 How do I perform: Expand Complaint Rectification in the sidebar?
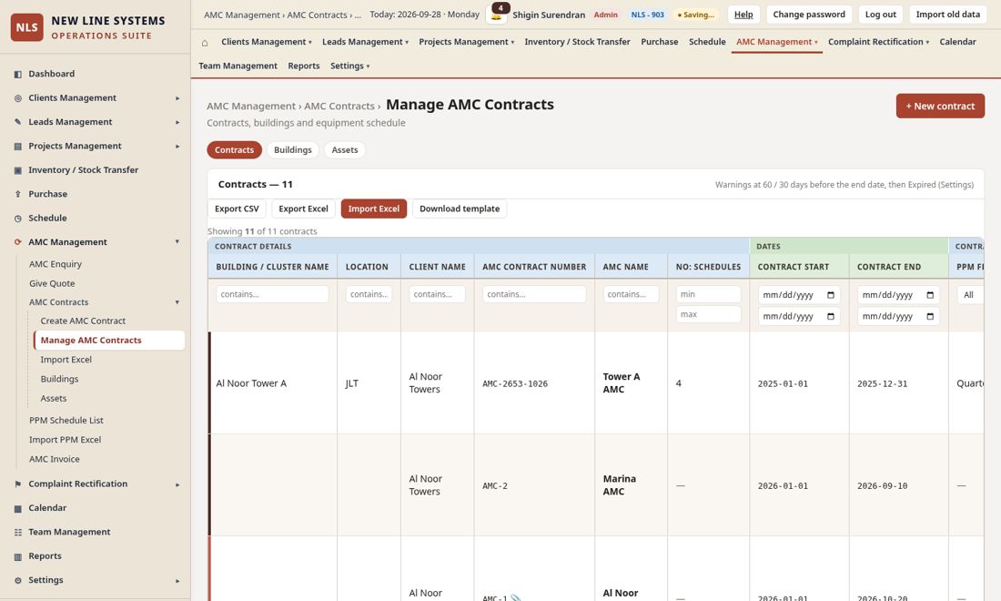pos(177,484)
